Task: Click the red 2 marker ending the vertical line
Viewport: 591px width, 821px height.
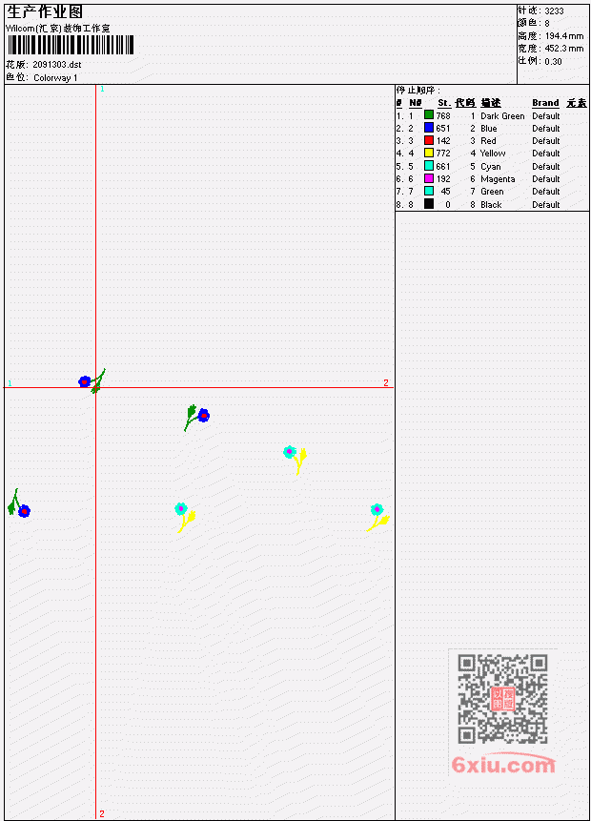Action: point(102,813)
